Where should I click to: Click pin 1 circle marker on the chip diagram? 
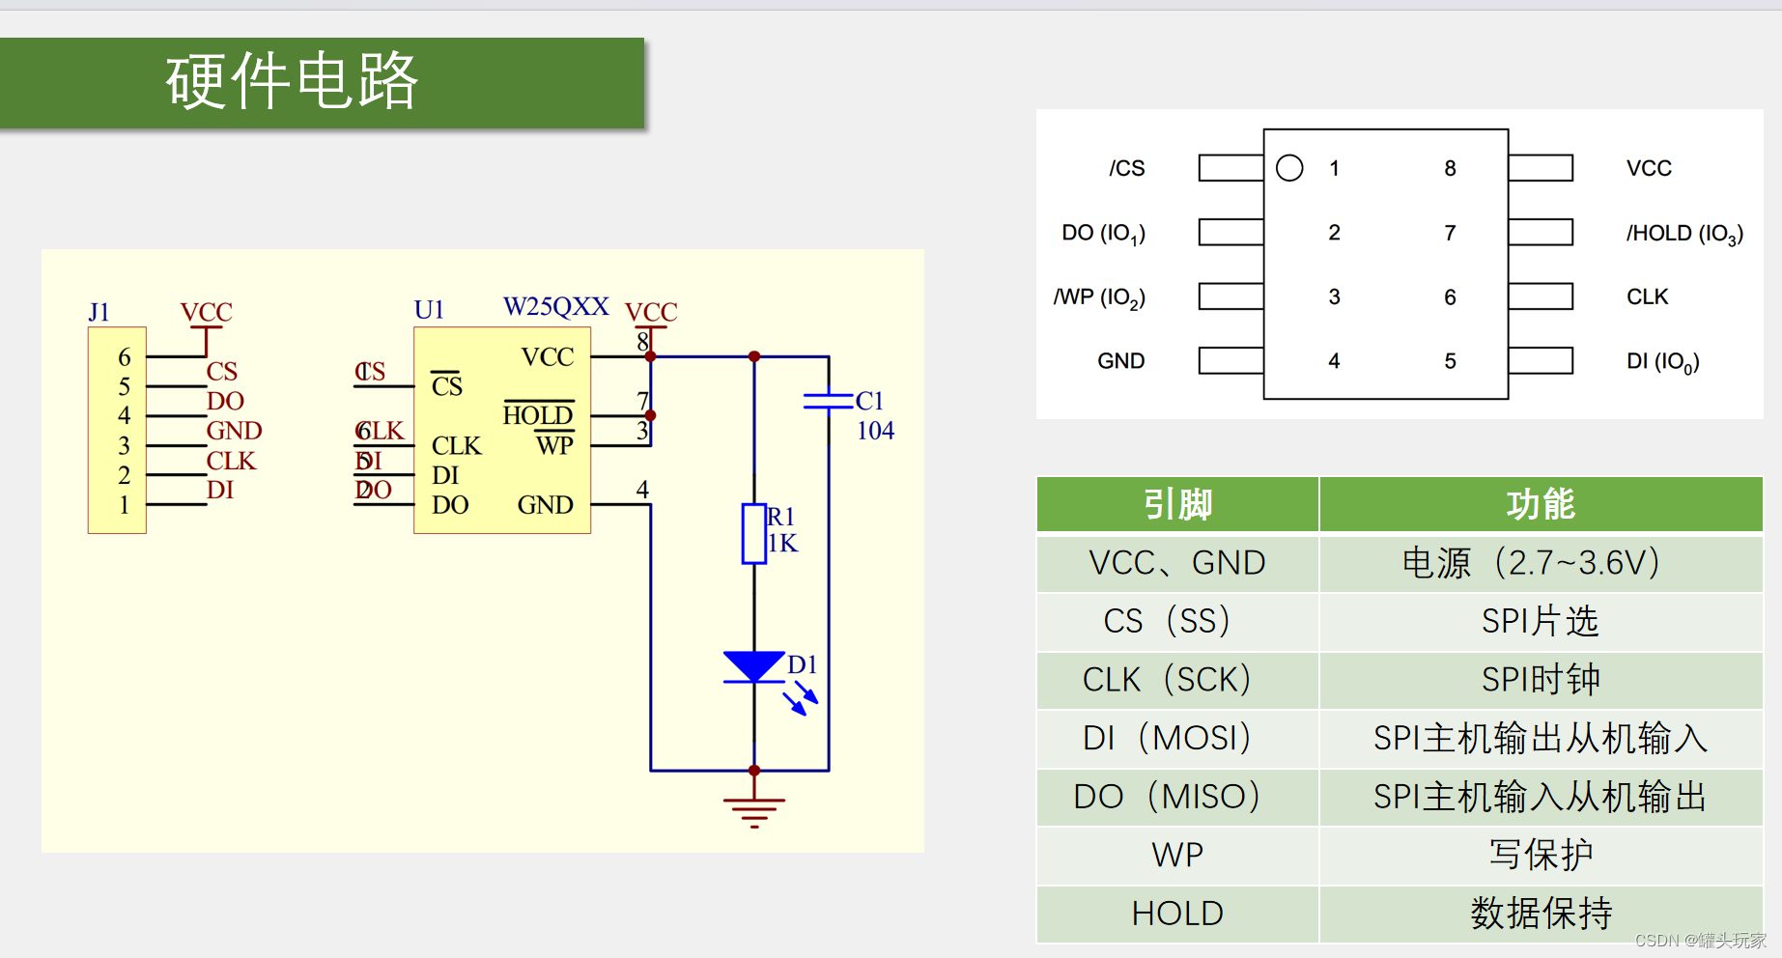pos(1289,167)
